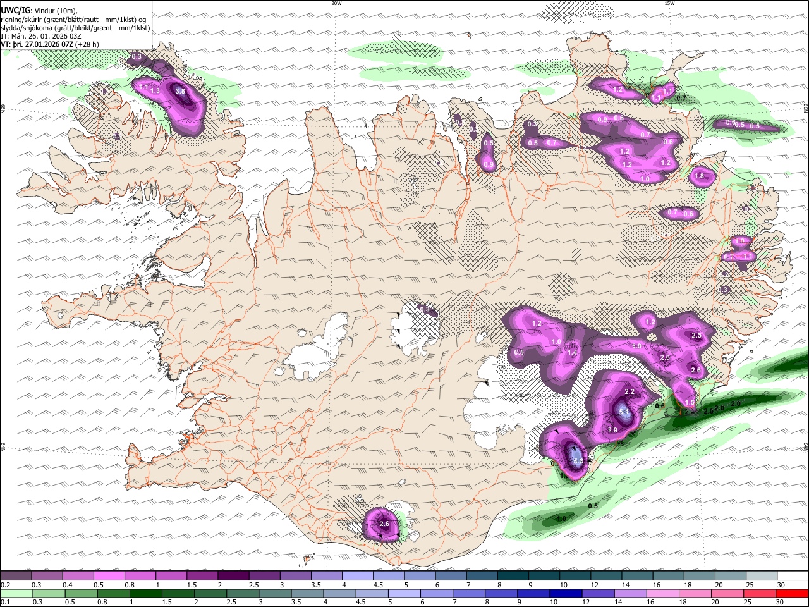Screen dimensions: 809x607
Task: Click the pale green legend swatch starting at 0.1
Action: [x=16, y=594]
